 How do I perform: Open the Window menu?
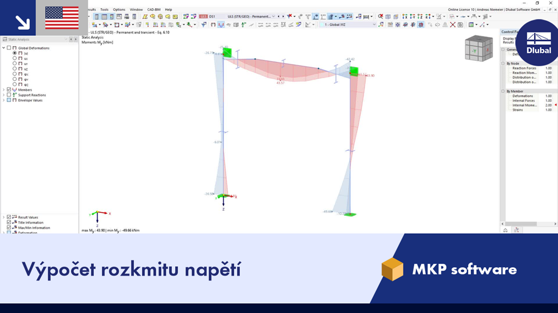tap(136, 10)
